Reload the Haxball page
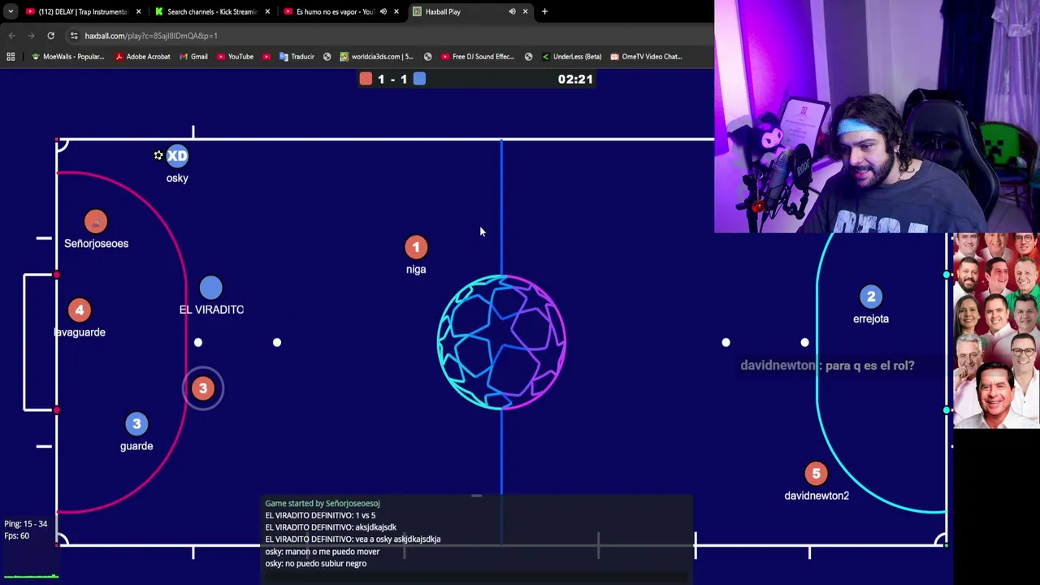 [50, 36]
